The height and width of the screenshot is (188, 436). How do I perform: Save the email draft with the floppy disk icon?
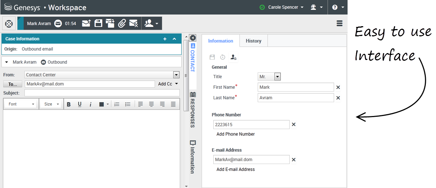pyautogui.click(x=98, y=23)
